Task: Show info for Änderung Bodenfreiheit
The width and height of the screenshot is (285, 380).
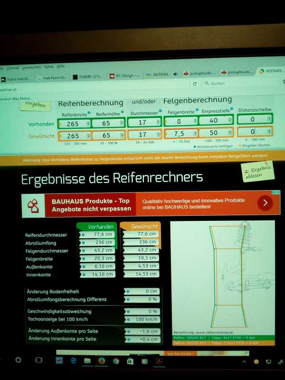Action: (x=128, y=292)
